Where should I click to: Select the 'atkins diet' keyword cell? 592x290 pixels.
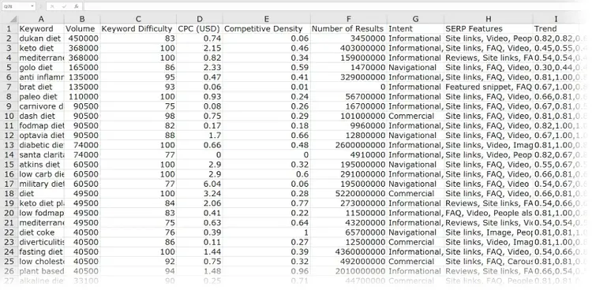tap(41, 165)
